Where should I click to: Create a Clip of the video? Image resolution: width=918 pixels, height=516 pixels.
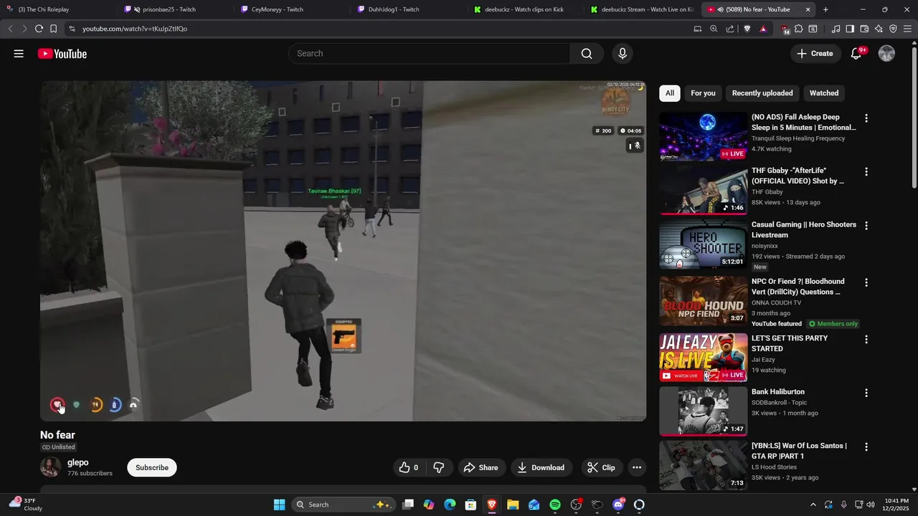602,467
